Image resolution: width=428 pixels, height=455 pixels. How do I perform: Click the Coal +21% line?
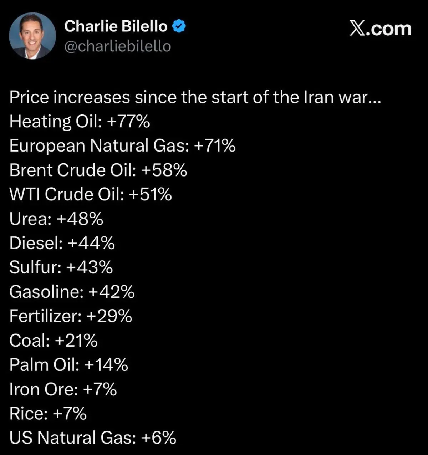click(53, 341)
